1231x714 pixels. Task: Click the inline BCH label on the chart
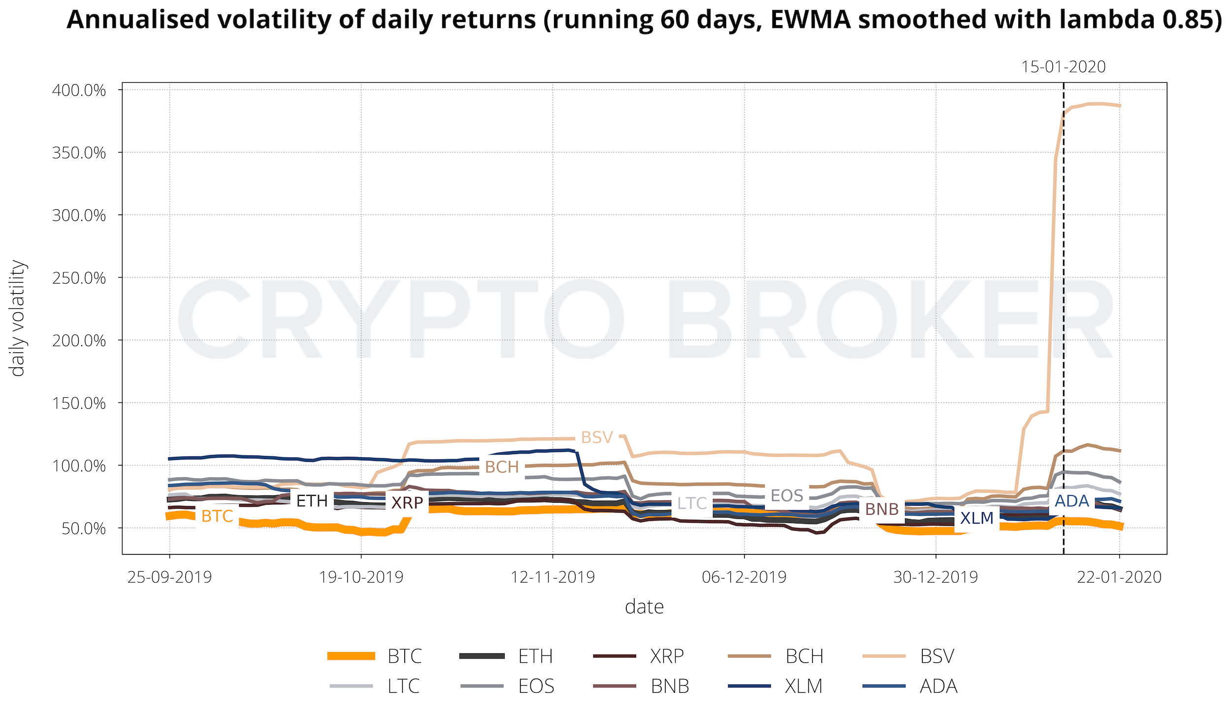coord(502,467)
